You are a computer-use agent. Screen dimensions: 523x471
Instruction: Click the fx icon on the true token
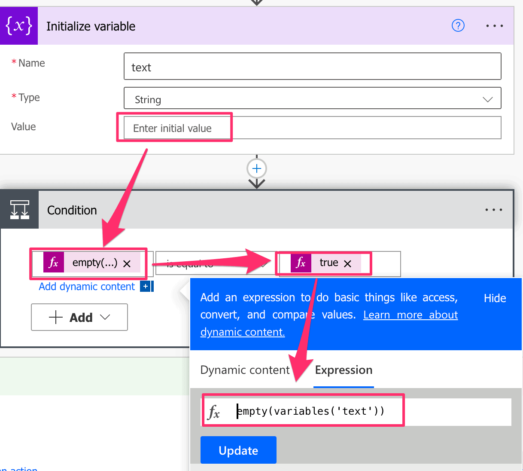(x=301, y=263)
